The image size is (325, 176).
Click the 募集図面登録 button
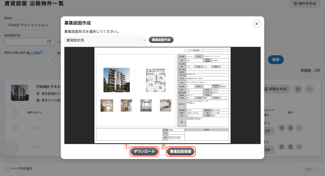tap(180, 152)
